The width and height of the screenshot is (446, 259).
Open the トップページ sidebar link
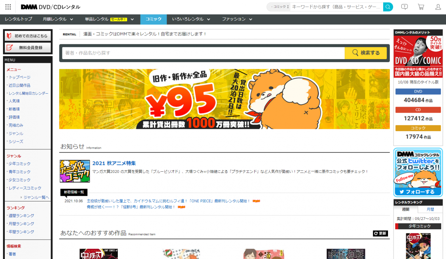20,77
